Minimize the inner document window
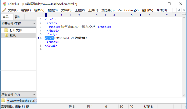This screenshot has width=187, height=109. coord(174,10)
